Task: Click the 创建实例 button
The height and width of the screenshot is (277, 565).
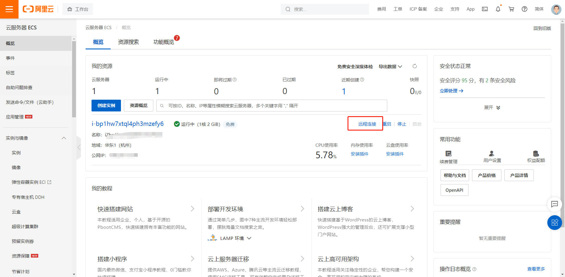Action: pos(106,105)
